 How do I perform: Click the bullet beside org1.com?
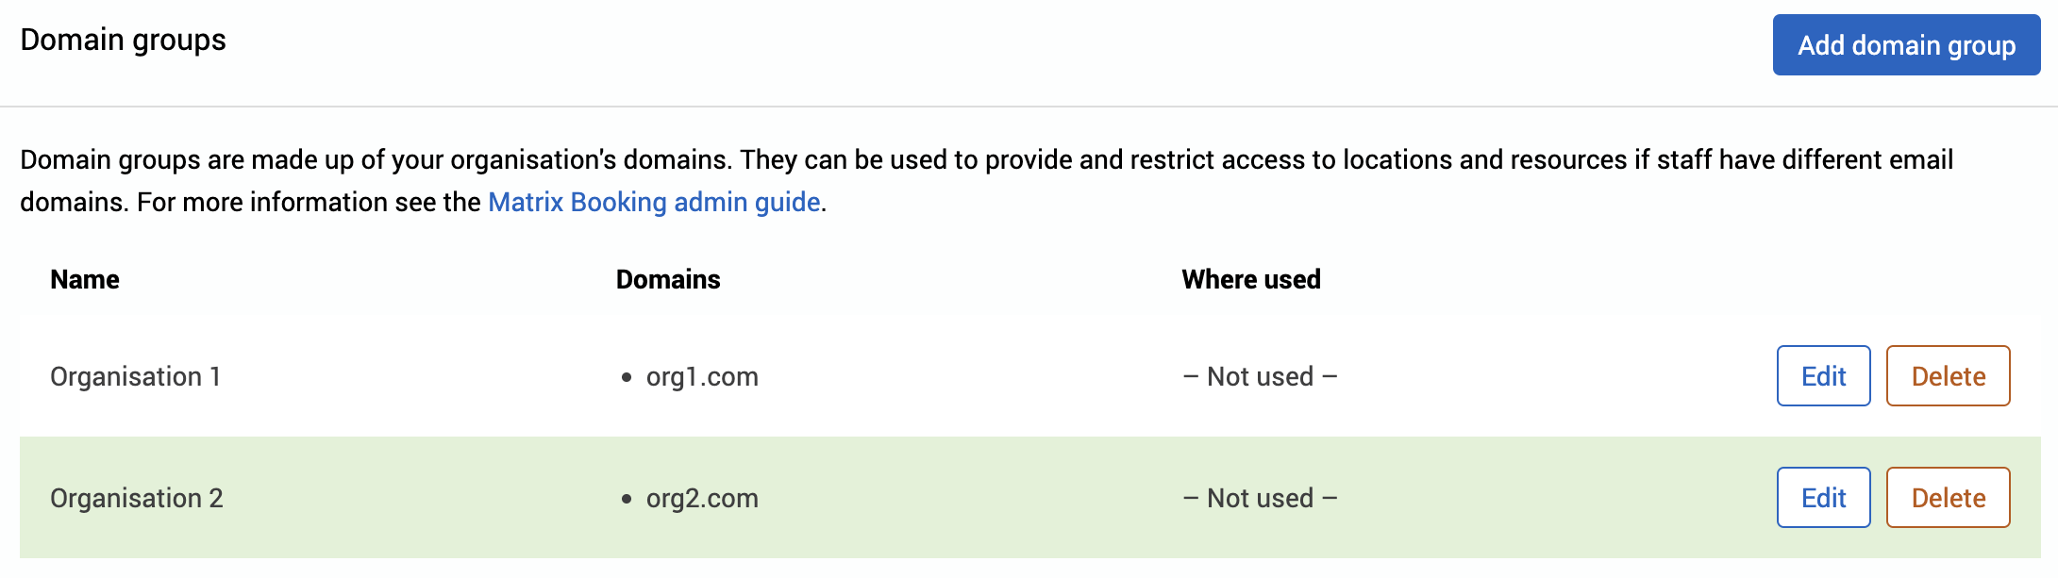(x=626, y=377)
